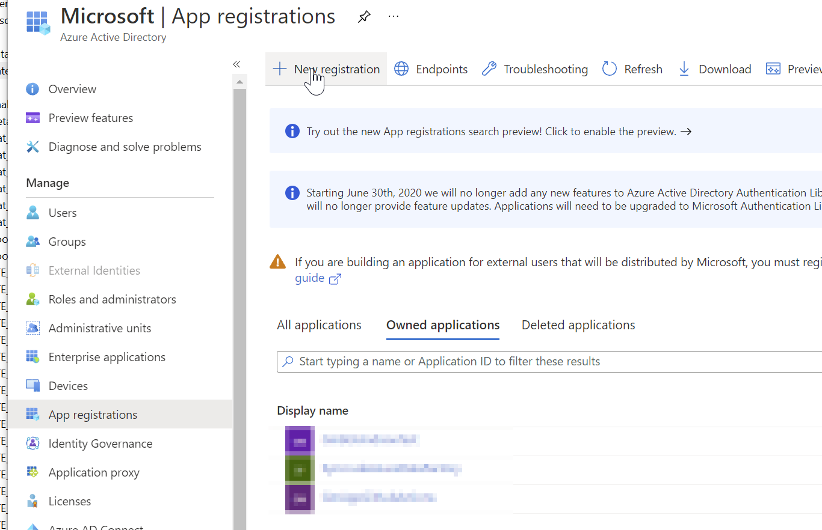Click the Preview features sidebar icon

[x=32, y=118]
